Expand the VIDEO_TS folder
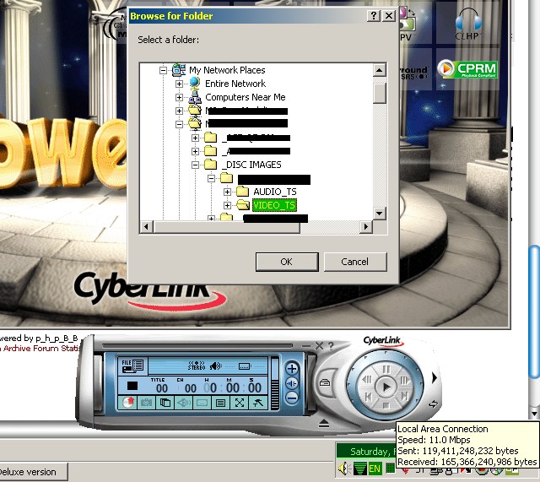Screen dimensions: 540x482 click(x=227, y=206)
